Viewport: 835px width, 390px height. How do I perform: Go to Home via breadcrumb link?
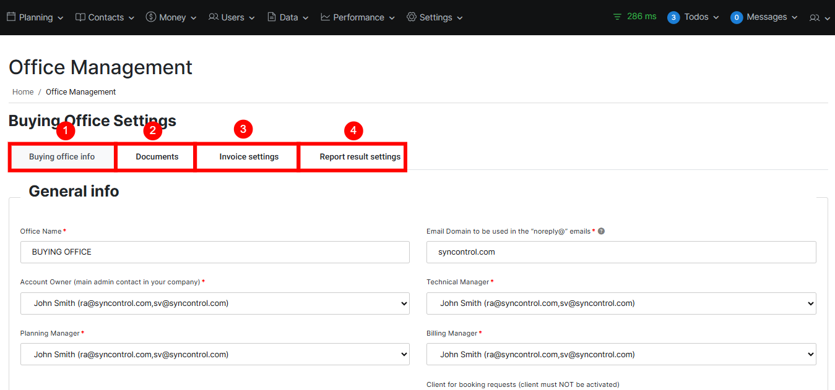tap(23, 92)
